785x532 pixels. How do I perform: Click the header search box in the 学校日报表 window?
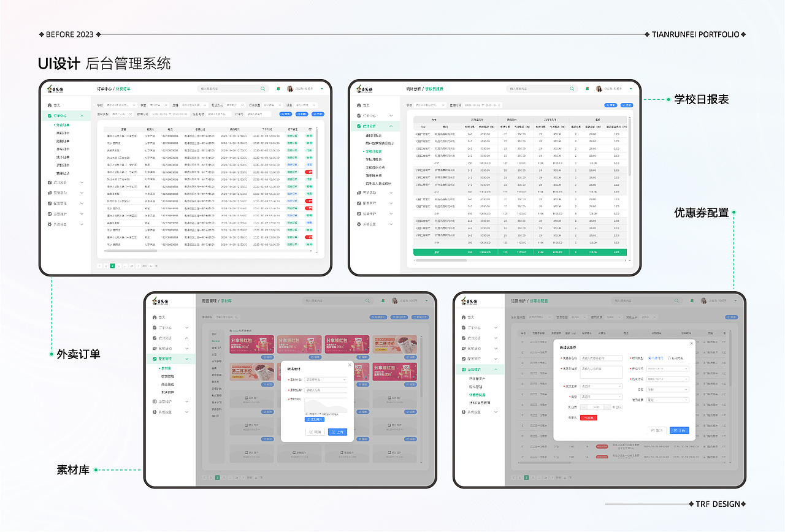click(542, 89)
